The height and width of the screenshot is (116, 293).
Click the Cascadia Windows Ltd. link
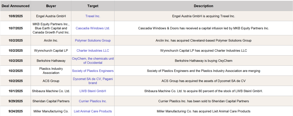coord(93,28)
